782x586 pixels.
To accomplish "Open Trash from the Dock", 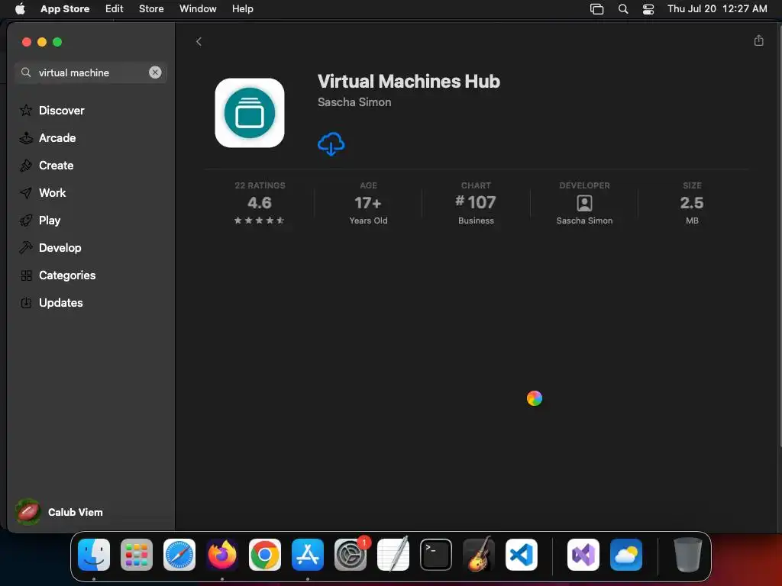I will (x=688, y=554).
